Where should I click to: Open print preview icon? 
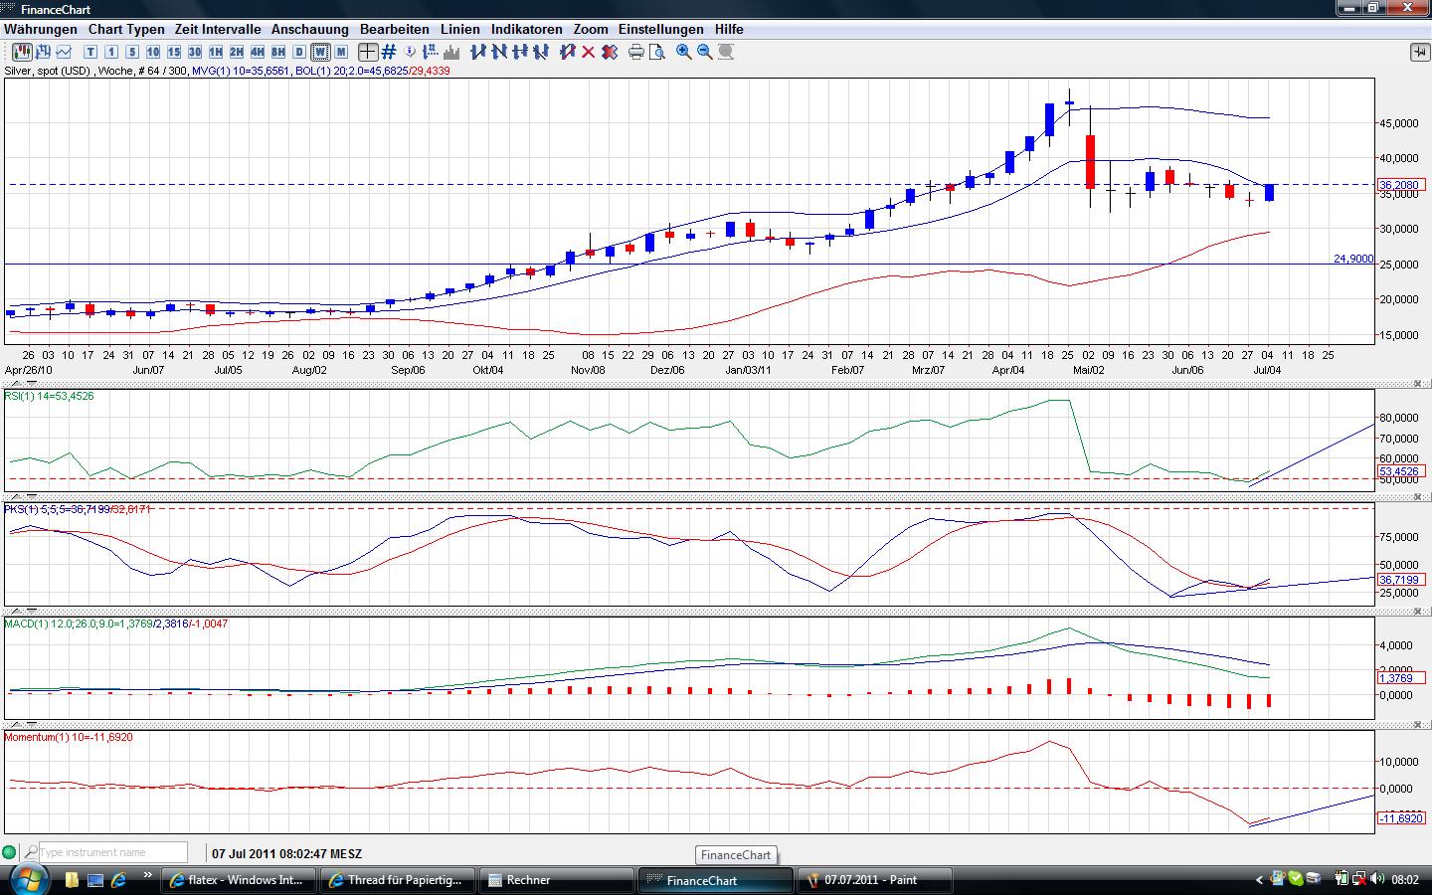point(657,52)
